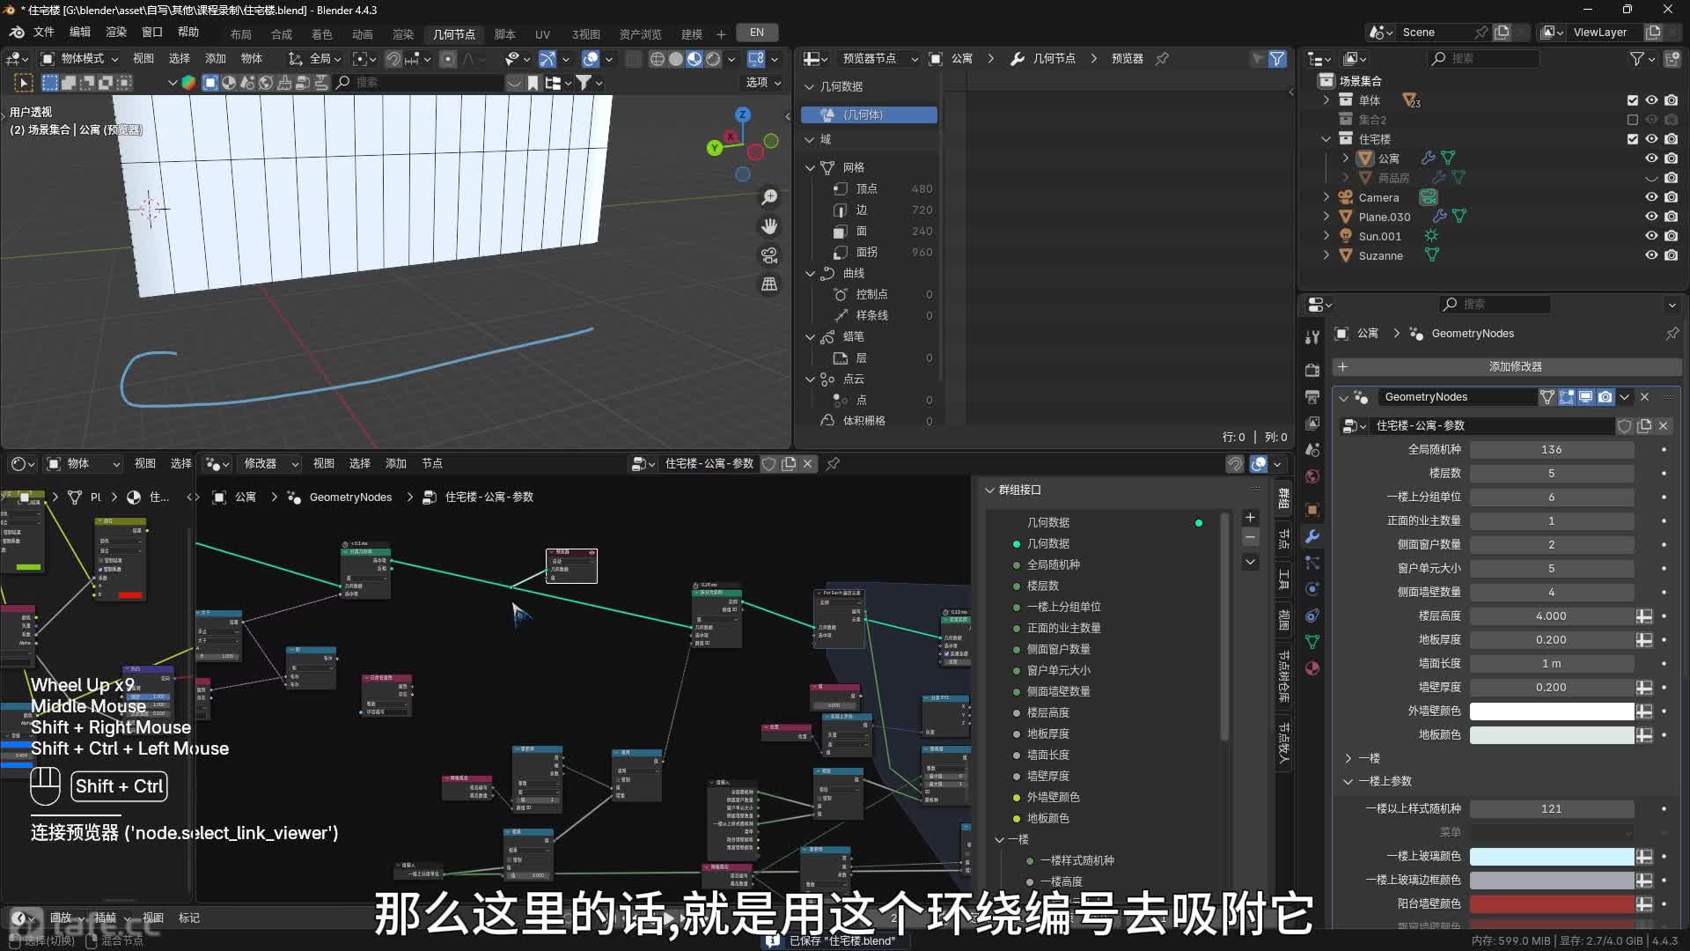Screen dimensions: 1690x951
Task: Open node editor 添加 menu
Action: [x=396, y=463]
